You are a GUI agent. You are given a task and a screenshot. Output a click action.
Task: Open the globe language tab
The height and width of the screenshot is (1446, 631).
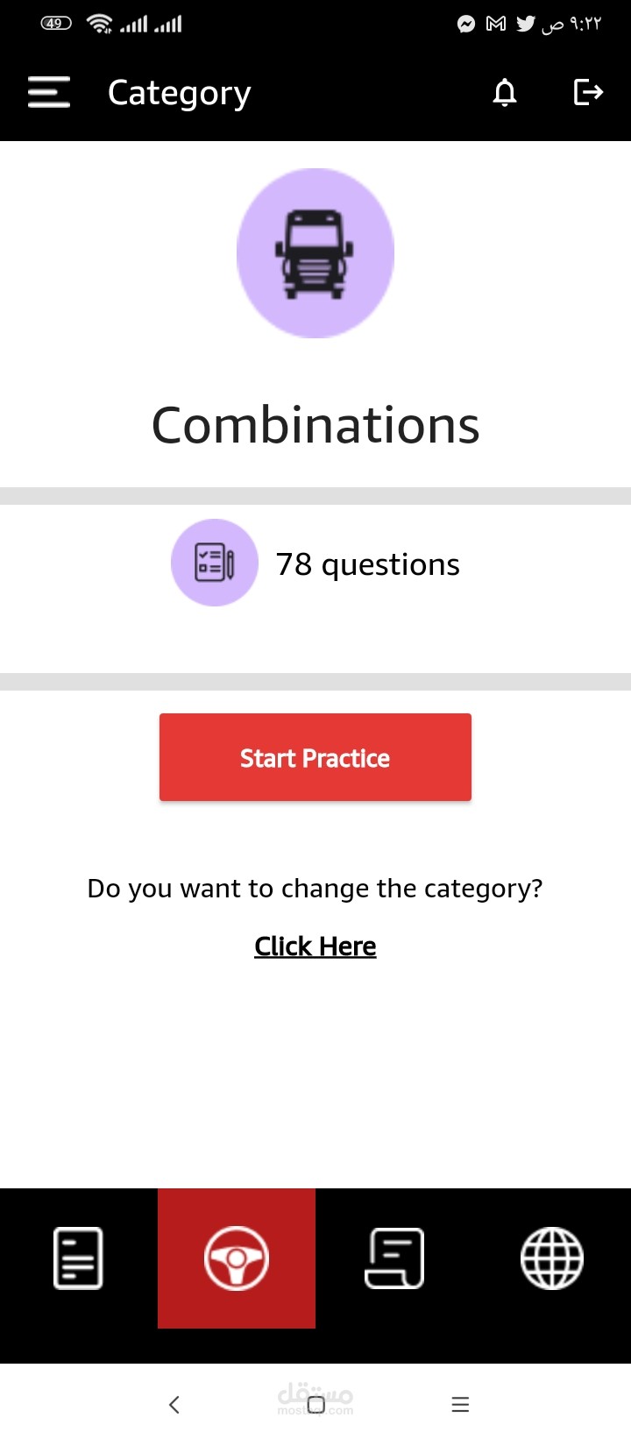pos(552,1258)
